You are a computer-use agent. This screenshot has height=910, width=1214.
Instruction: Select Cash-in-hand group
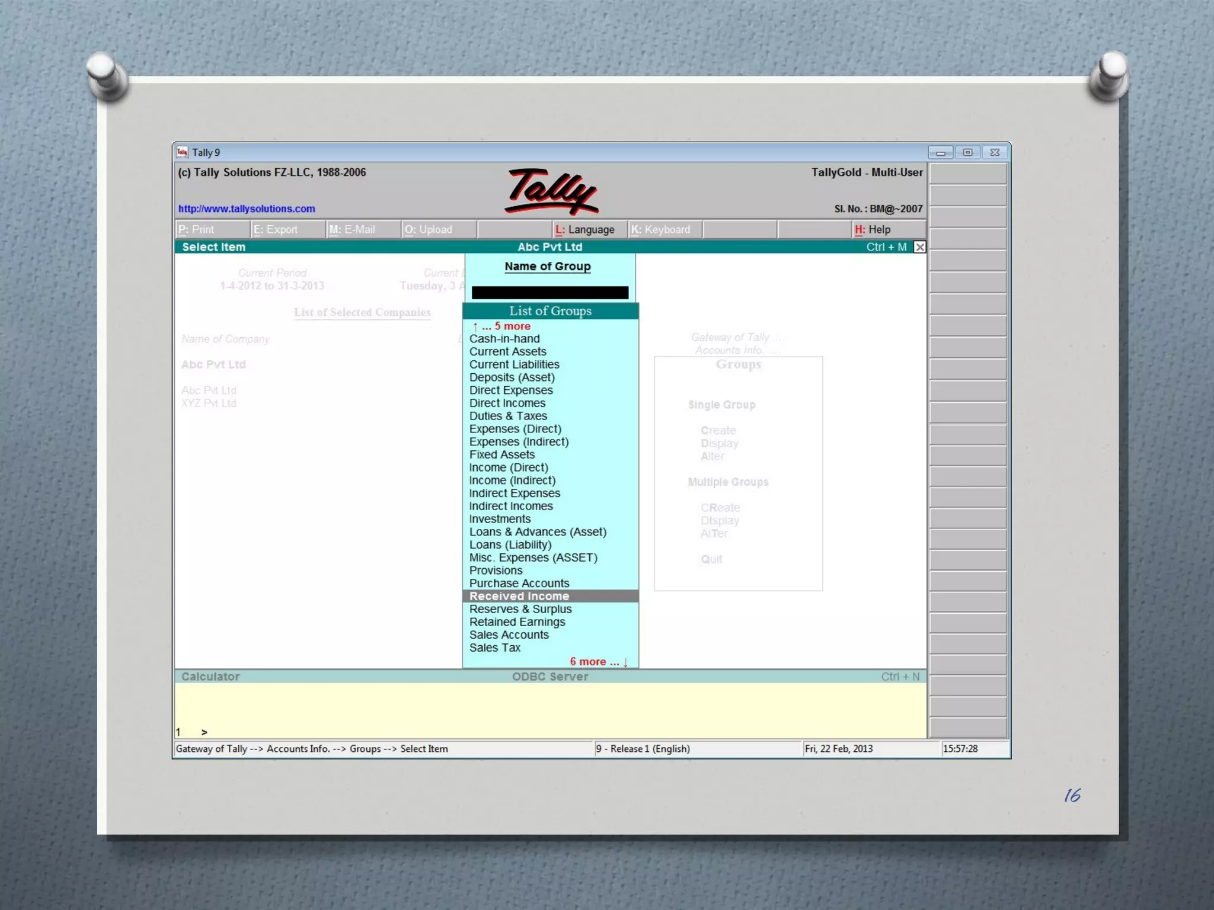coord(504,339)
